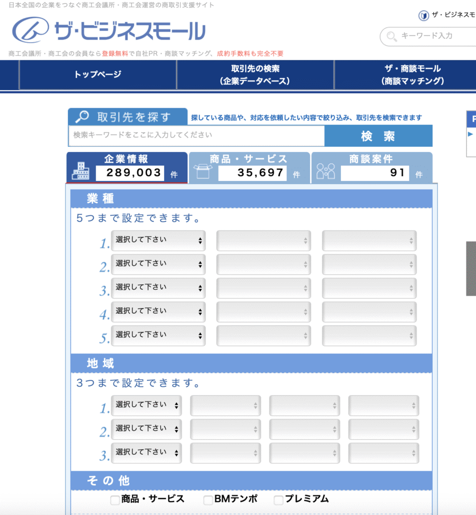The image size is (476, 515).
Task: Switch to the 商談案件 tab
Action: tap(372, 167)
